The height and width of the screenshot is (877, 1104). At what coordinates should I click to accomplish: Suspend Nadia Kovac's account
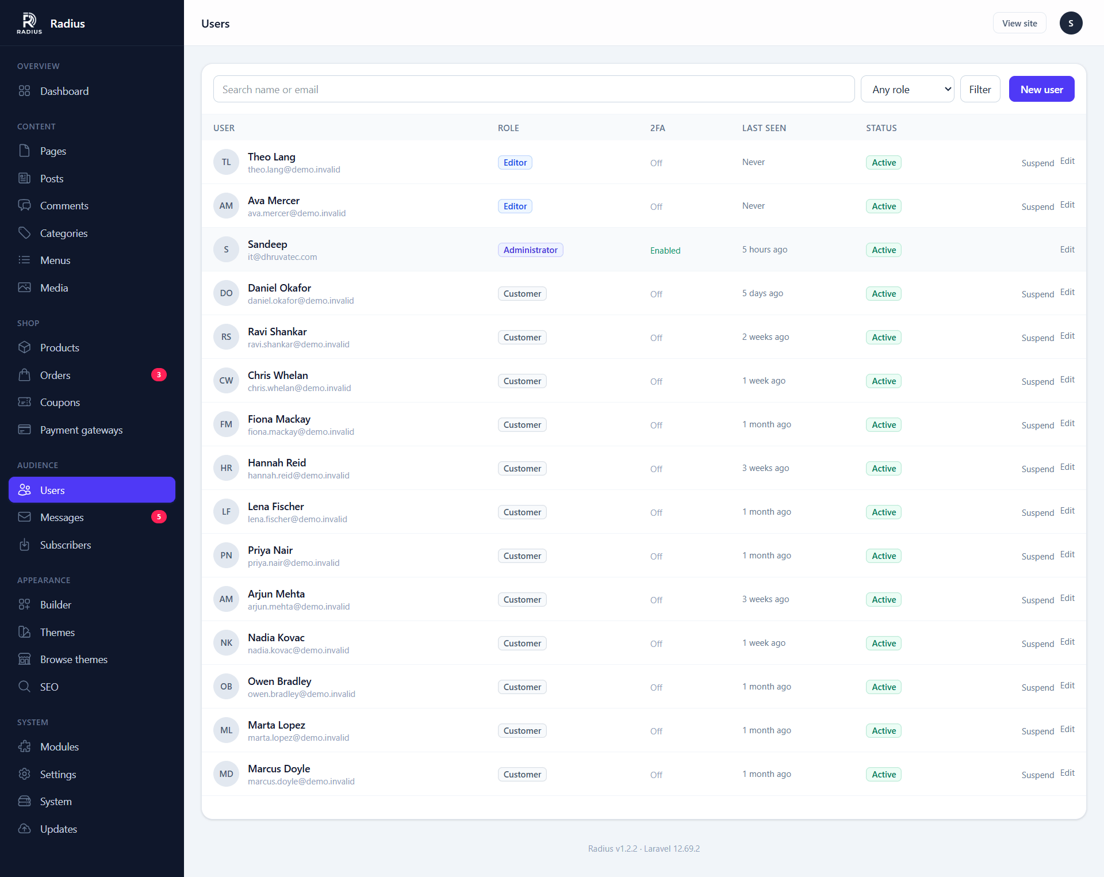click(1037, 644)
